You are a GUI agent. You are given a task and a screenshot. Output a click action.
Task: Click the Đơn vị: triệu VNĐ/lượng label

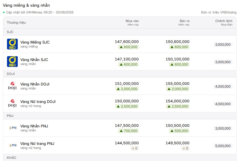(219, 12)
